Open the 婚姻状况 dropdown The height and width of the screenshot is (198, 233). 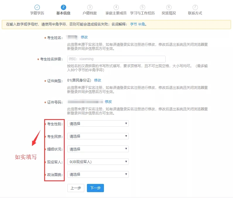[x=98, y=149]
